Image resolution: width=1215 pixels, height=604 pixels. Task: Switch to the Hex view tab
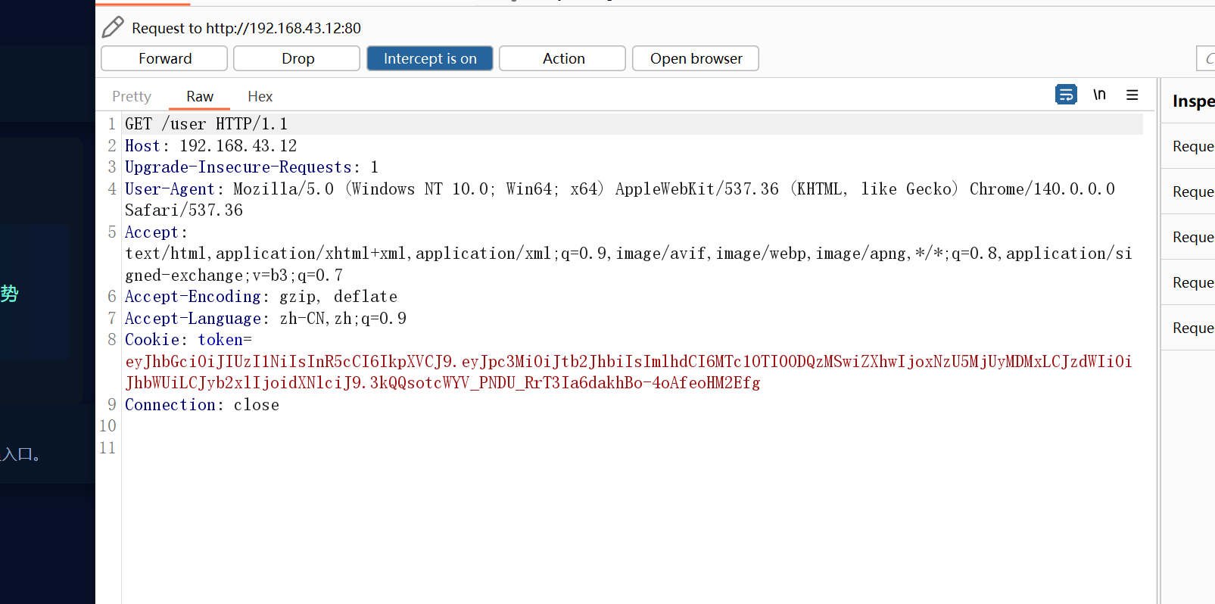tap(260, 96)
